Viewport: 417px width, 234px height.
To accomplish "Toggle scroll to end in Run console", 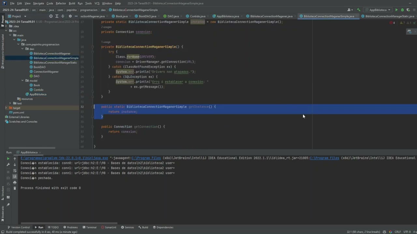I will pos(15,176).
